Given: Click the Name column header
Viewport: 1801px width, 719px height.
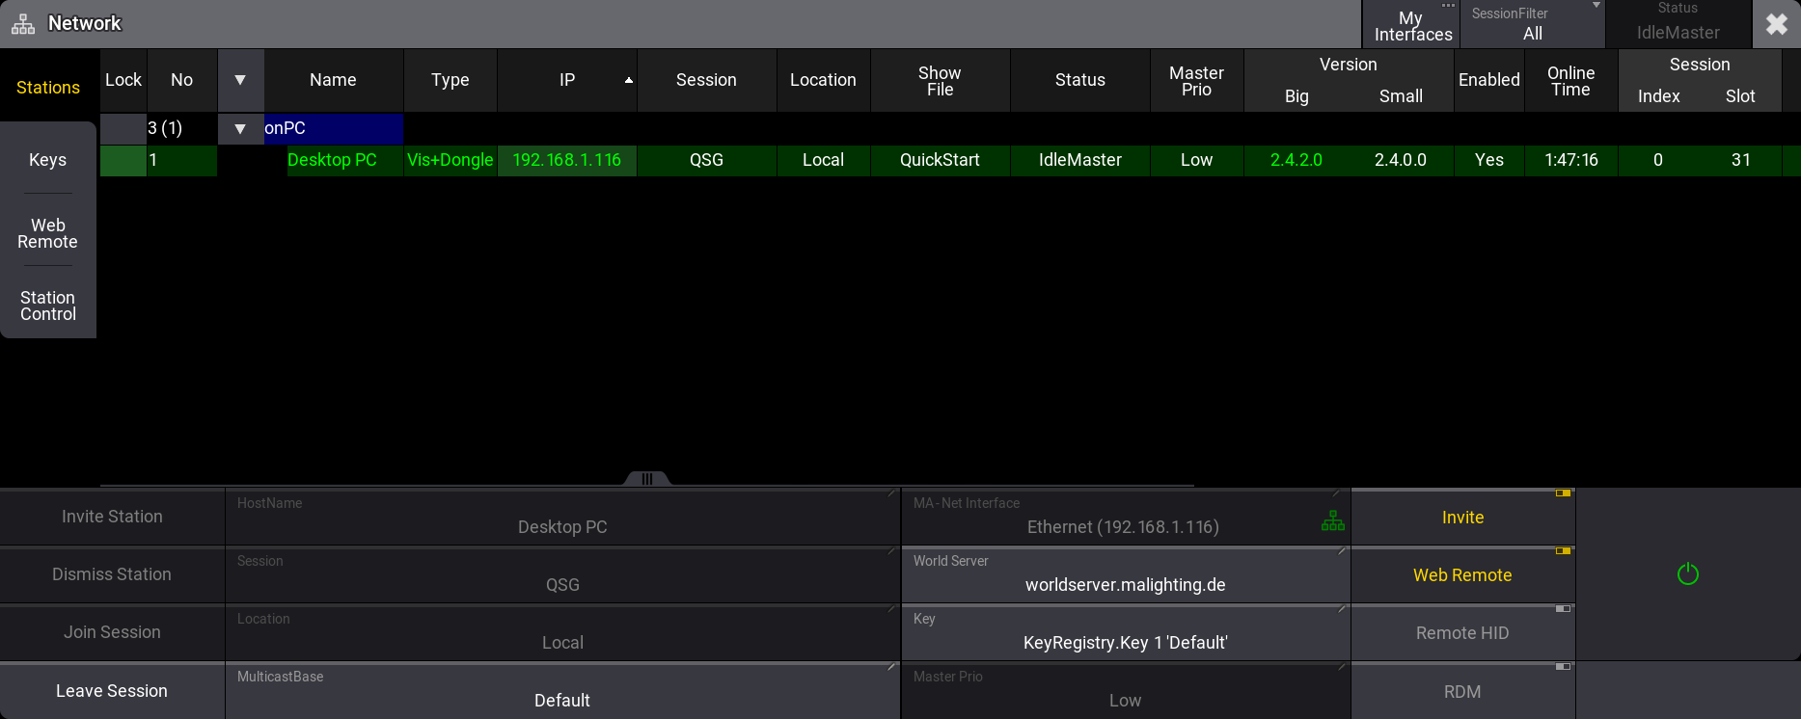Looking at the screenshot, I should [333, 80].
